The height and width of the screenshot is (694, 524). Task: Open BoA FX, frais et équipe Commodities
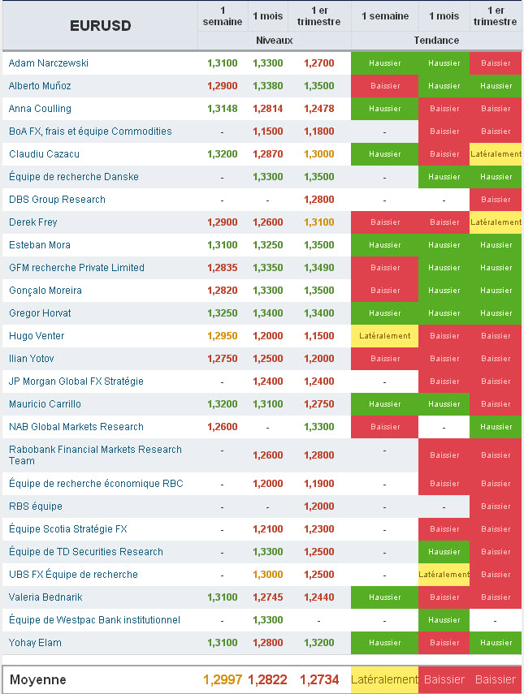coord(90,131)
